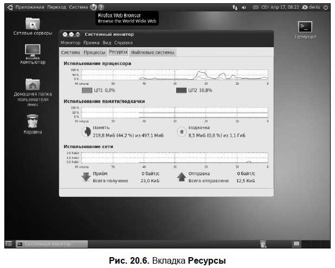Click the network history graph
Viewport: 335px width, 268px height.
[175, 158]
